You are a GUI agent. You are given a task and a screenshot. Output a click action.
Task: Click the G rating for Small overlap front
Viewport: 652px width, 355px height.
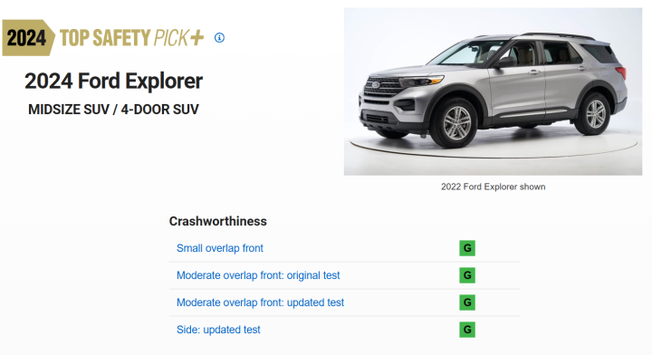(x=467, y=248)
